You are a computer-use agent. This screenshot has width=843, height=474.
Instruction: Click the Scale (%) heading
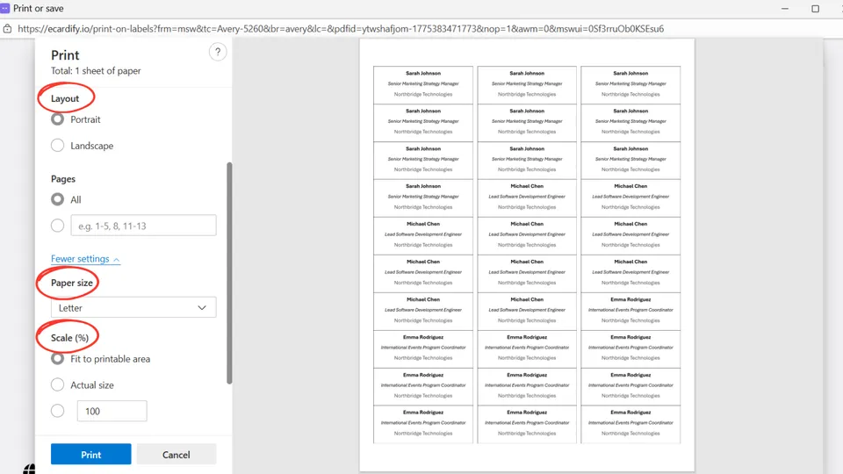[70, 337]
